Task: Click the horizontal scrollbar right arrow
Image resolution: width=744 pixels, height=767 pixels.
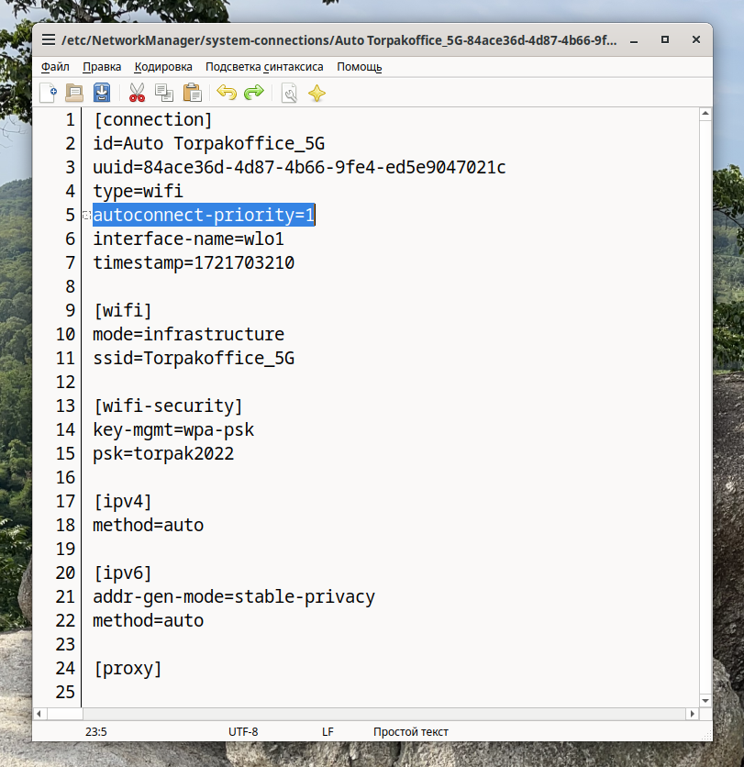Action: pos(692,714)
